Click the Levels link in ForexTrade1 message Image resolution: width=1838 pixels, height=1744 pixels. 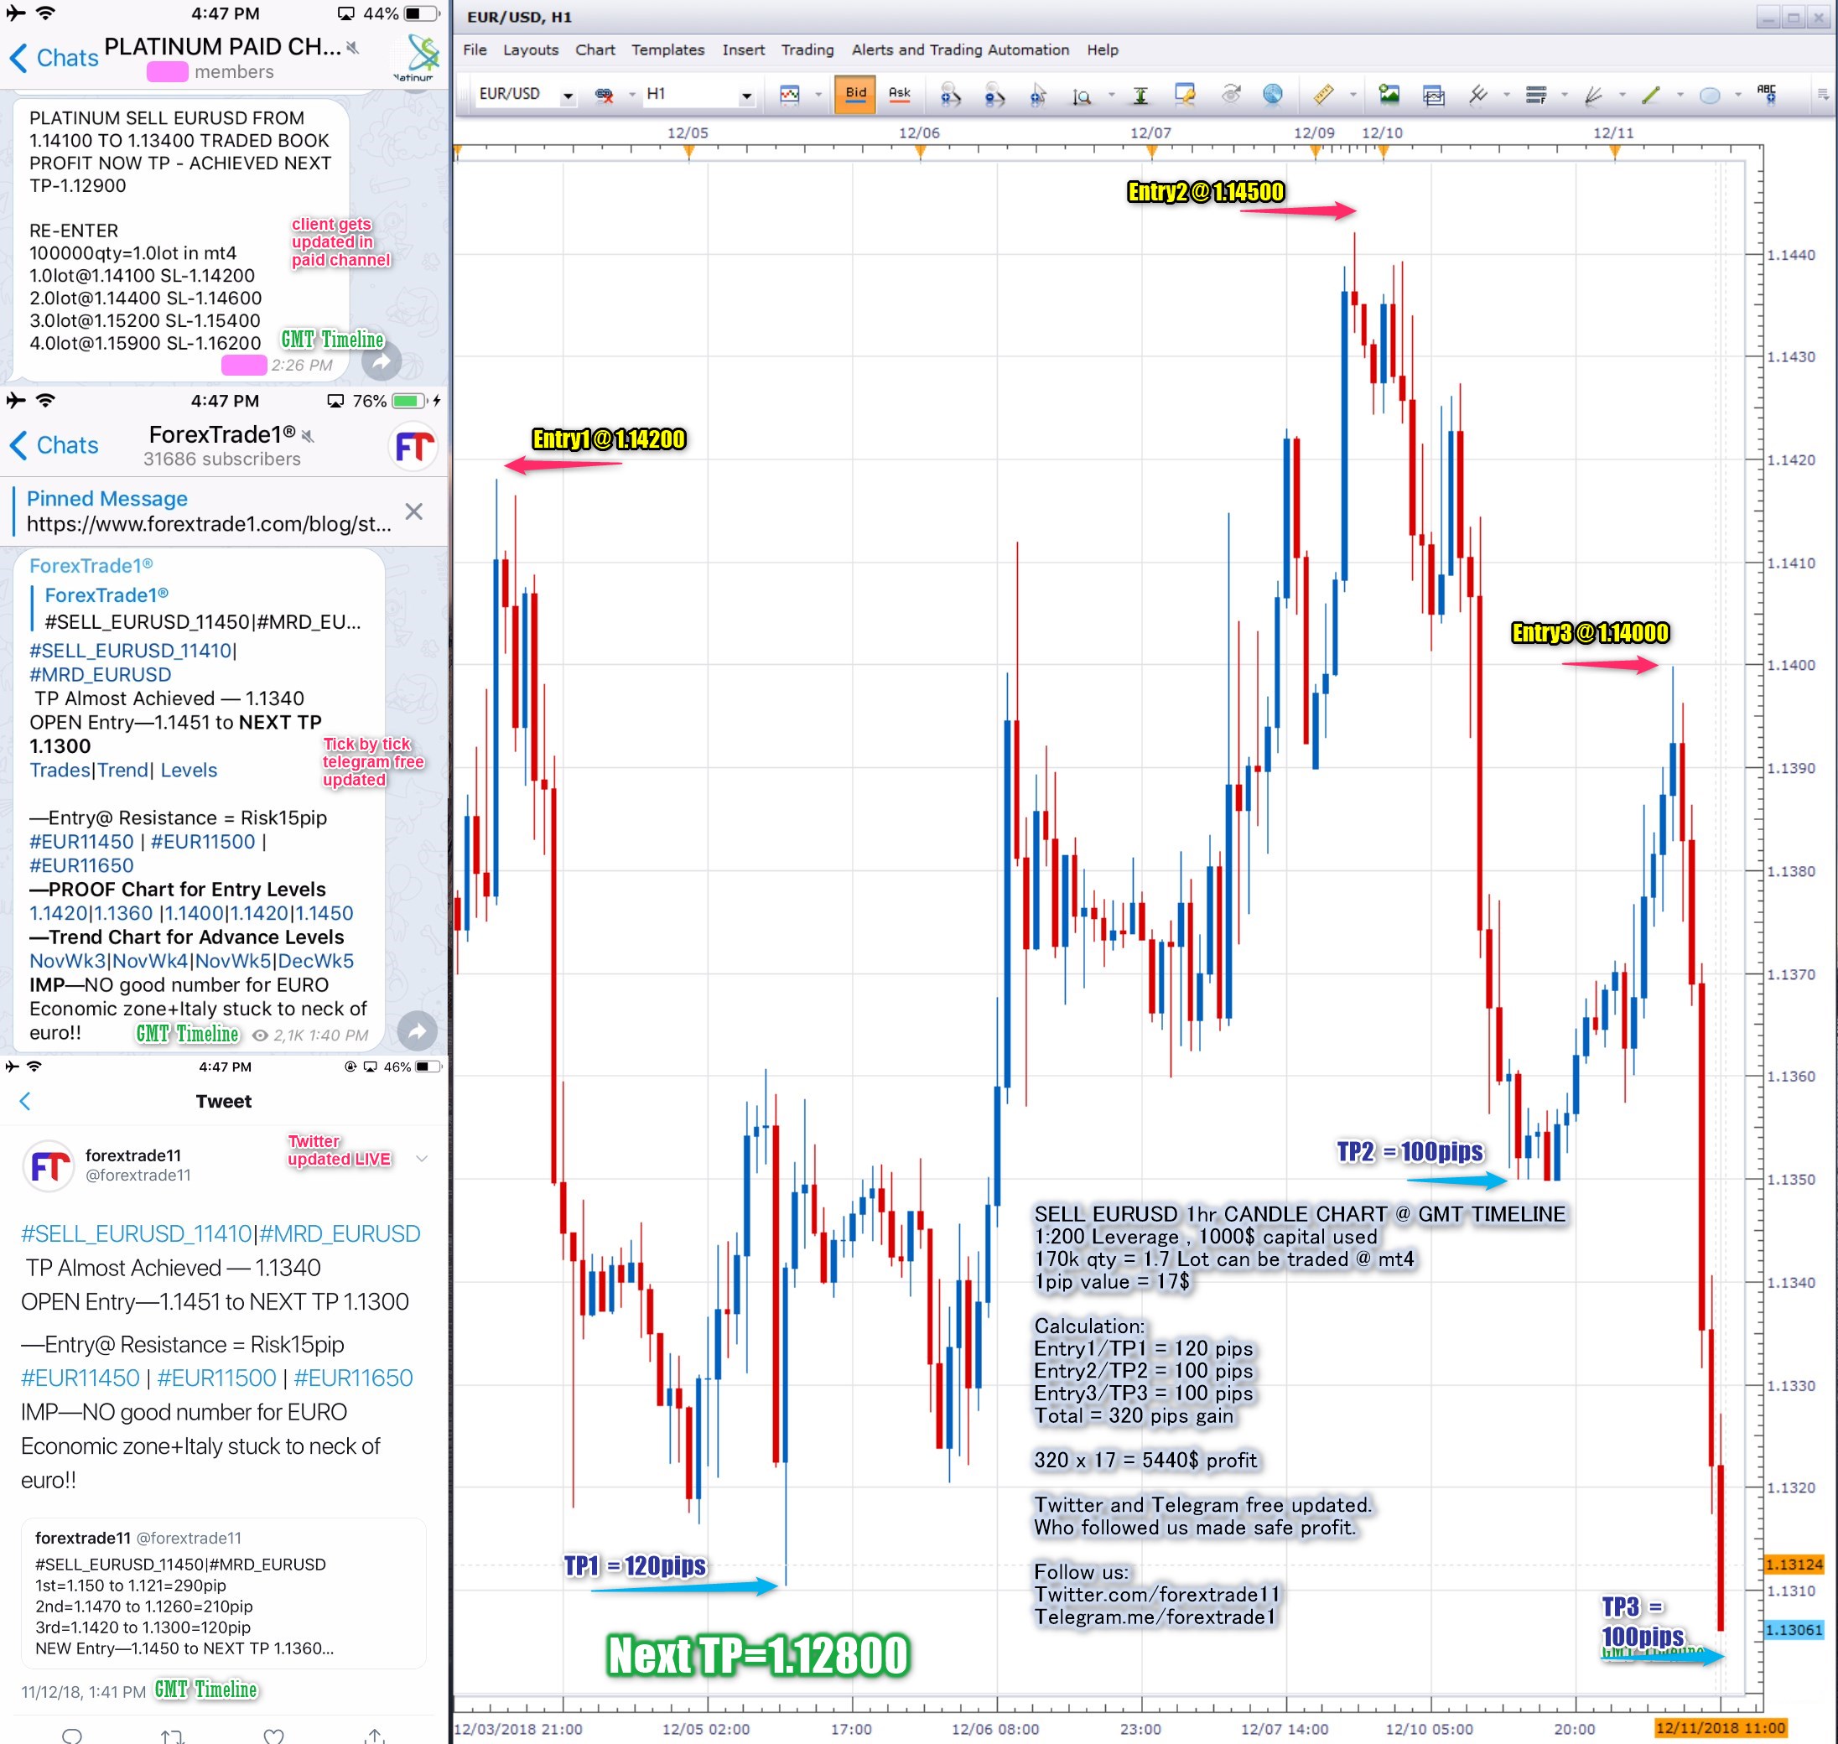click(x=189, y=771)
